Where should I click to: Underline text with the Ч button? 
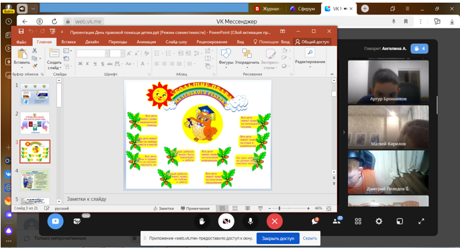pyautogui.click(x=95, y=64)
